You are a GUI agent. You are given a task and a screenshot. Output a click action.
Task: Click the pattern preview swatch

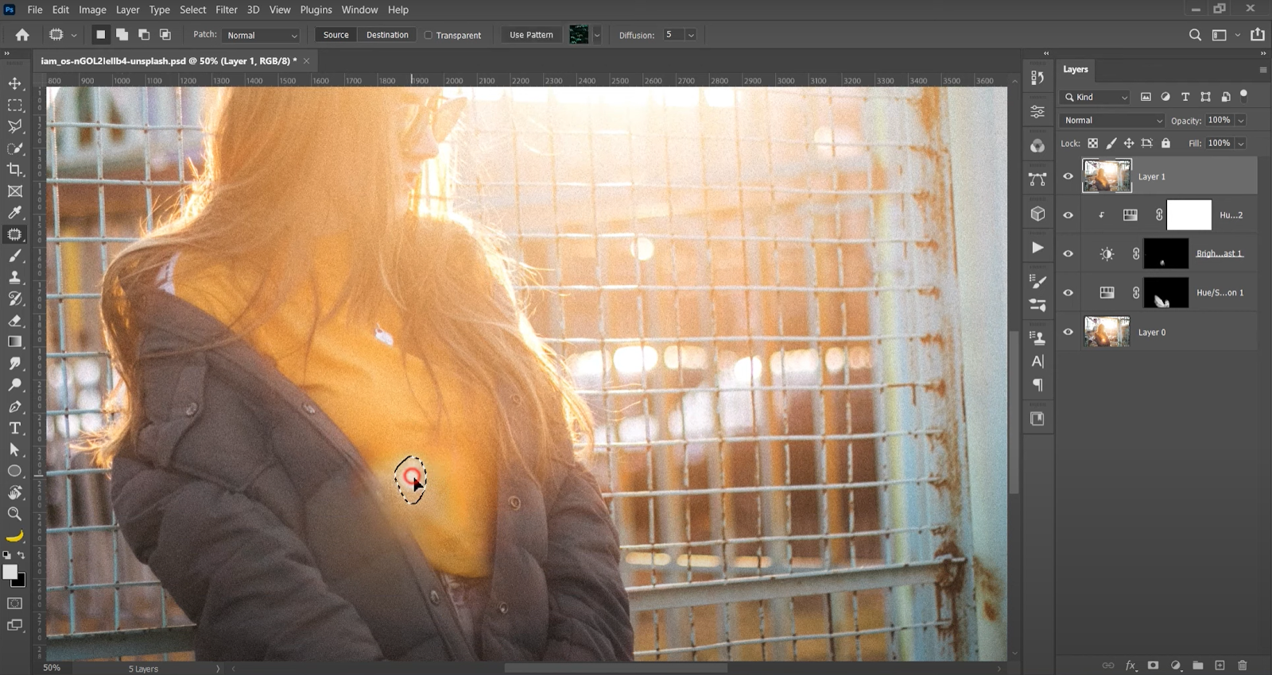tap(579, 35)
